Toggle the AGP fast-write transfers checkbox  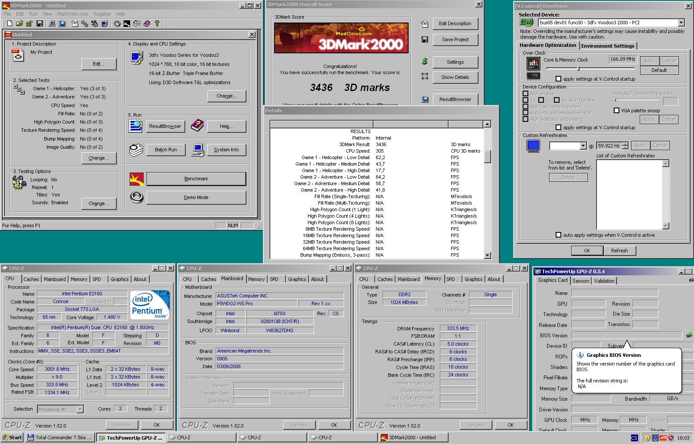[525, 107]
